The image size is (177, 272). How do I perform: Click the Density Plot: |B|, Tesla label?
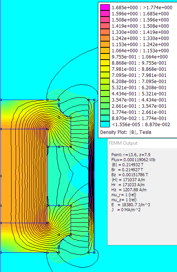click(x=126, y=132)
